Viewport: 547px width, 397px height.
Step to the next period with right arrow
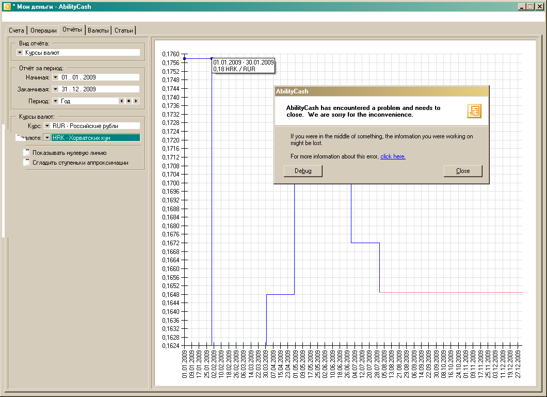[x=136, y=101]
